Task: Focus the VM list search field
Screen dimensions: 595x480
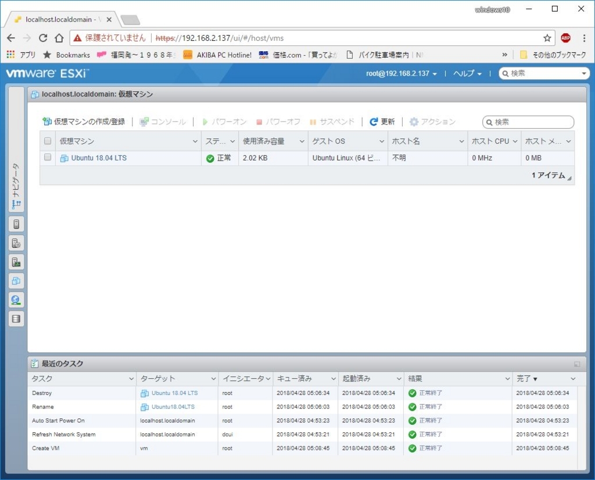Action: (x=528, y=122)
